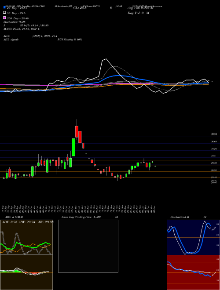Open the ADX indicator chart panel

[x=26, y=237]
